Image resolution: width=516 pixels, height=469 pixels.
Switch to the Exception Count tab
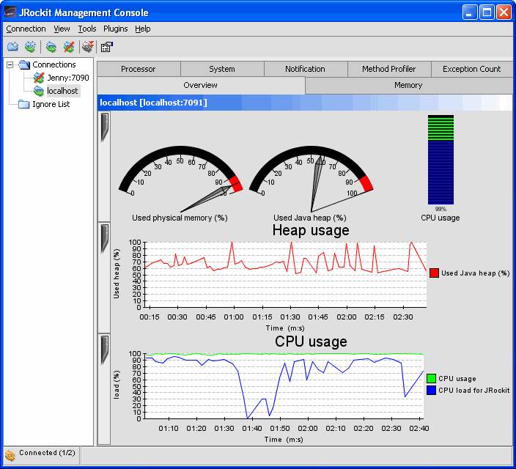coord(472,69)
